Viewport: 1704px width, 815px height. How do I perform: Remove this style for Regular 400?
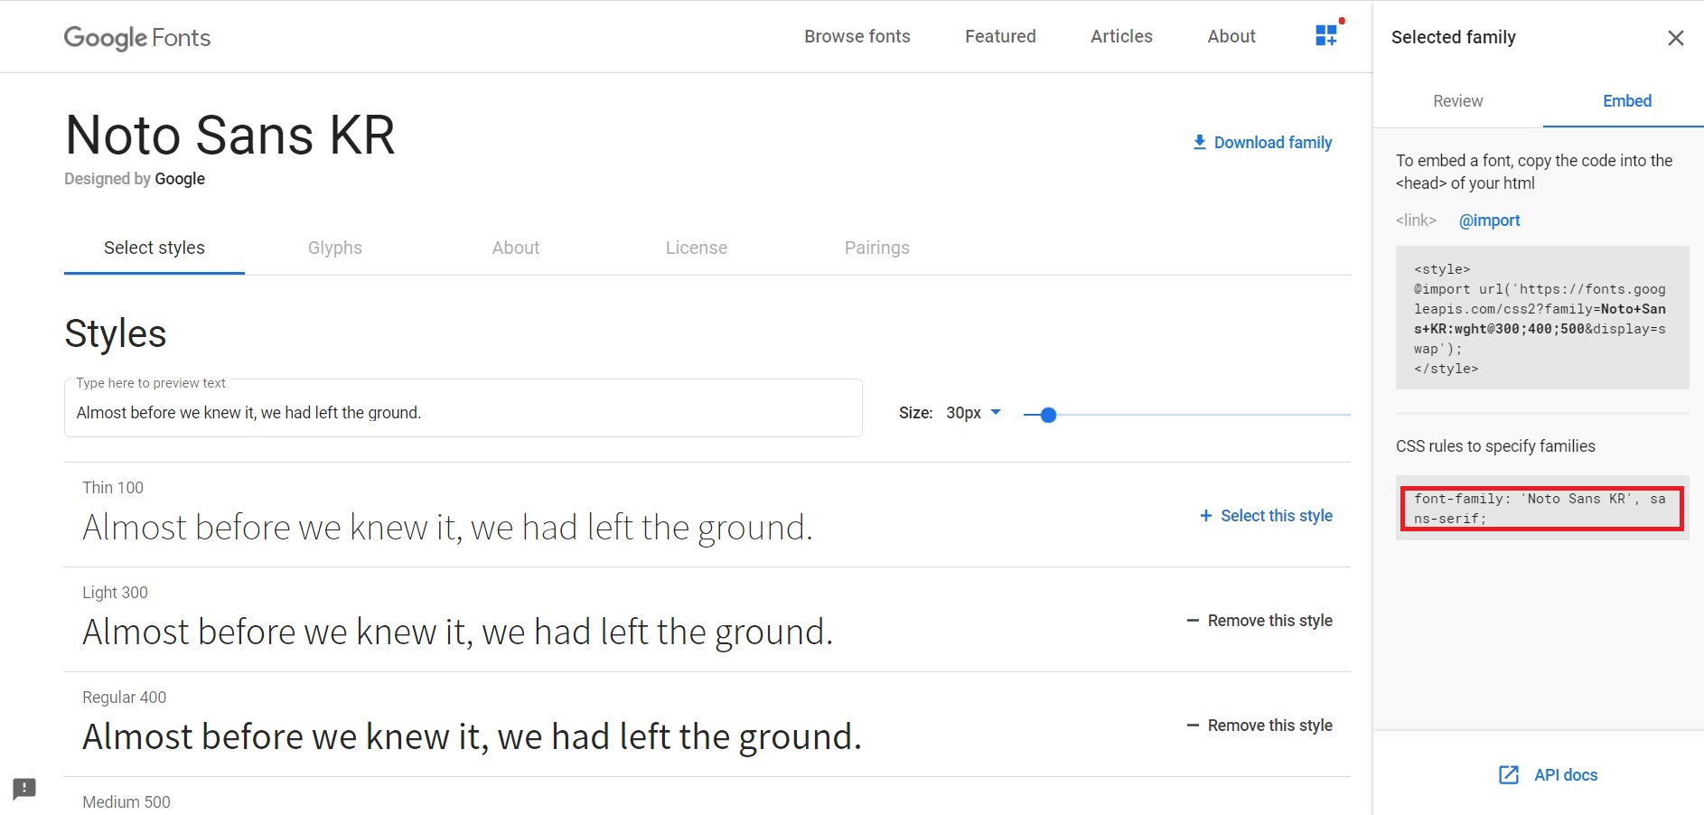pyautogui.click(x=1259, y=725)
